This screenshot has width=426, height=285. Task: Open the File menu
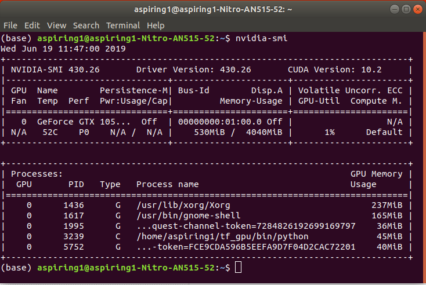pyautogui.click(x=10, y=25)
